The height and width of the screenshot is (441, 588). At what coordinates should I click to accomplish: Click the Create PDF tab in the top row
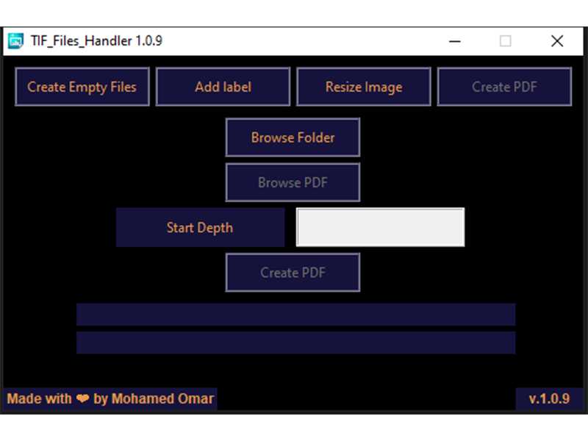504,87
